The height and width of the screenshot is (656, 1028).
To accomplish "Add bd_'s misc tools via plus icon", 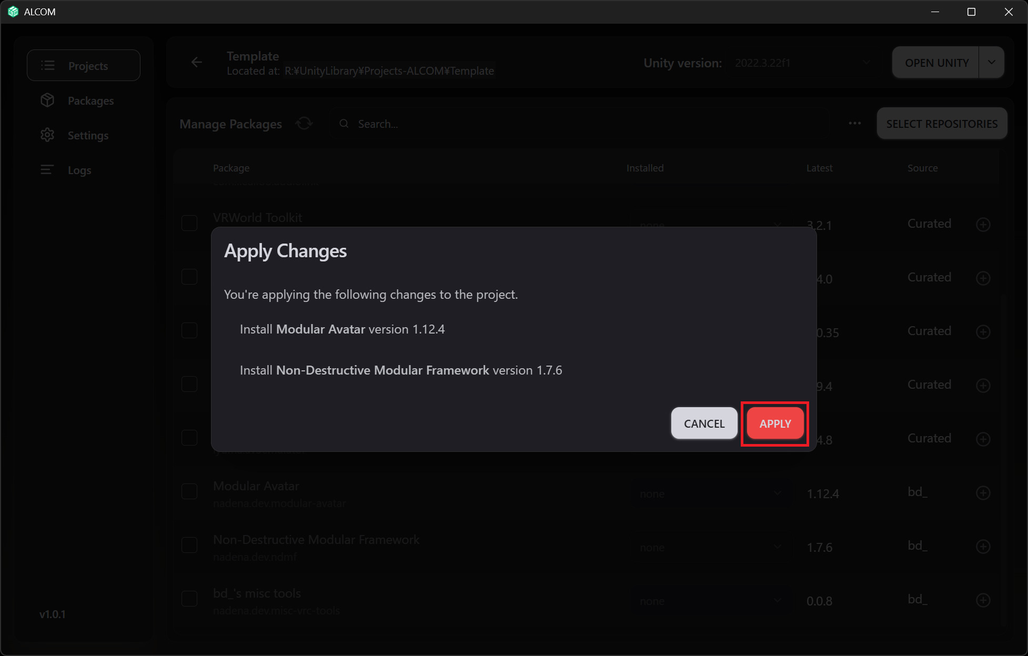I will 983,600.
